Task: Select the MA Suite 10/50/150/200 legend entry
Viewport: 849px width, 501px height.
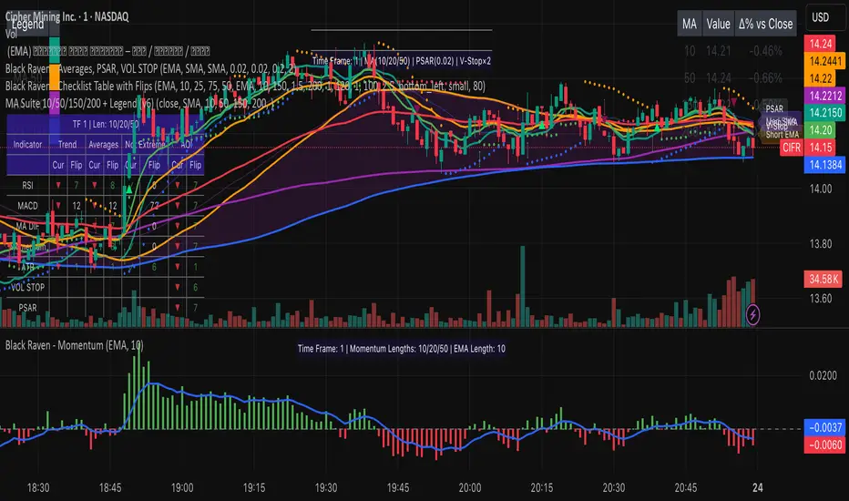Action: 139,104
